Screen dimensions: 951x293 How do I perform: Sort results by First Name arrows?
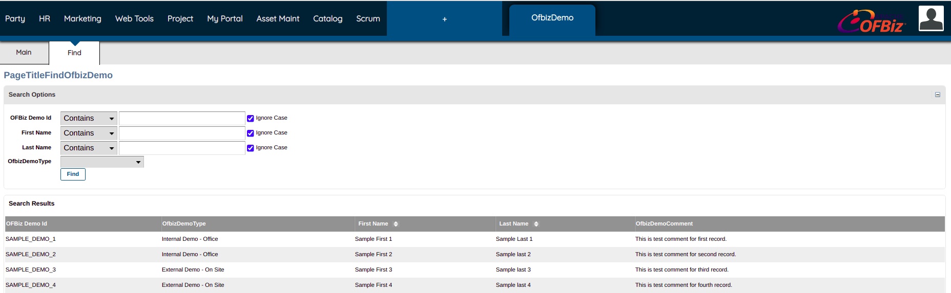pyautogui.click(x=396, y=224)
